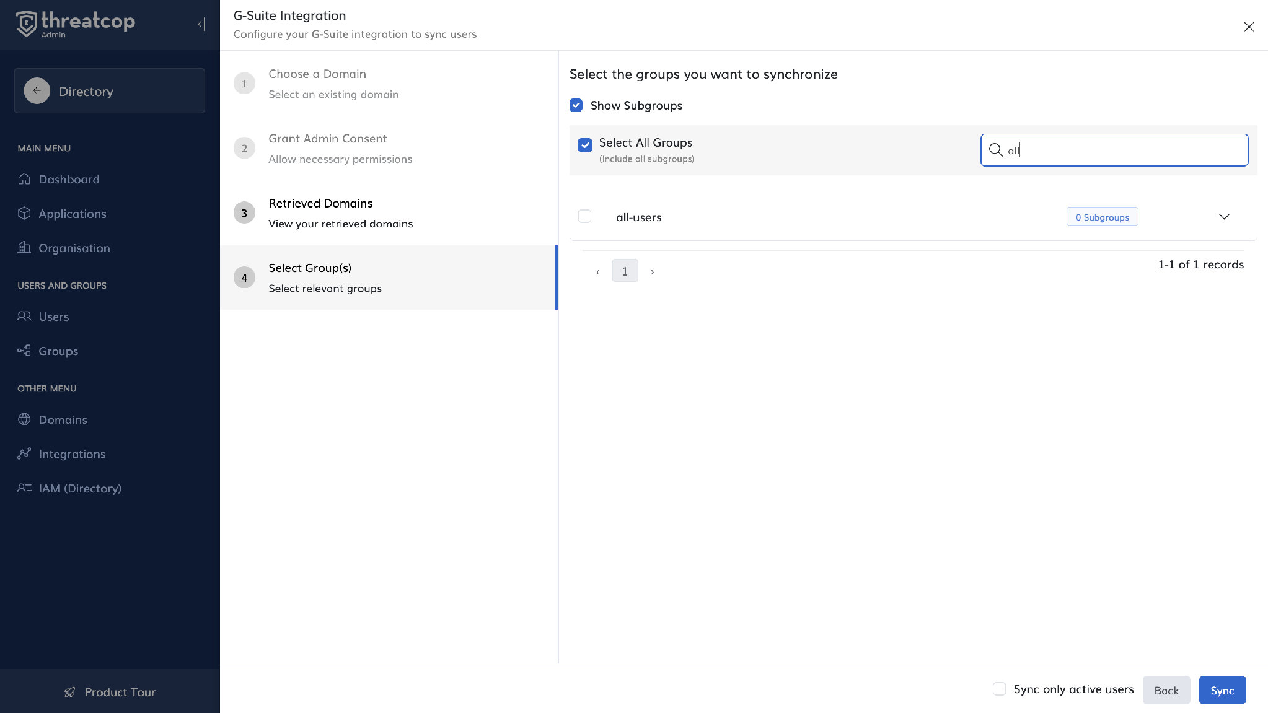The image size is (1268, 713).
Task: Click the 0 Subgroups badge
Action: point(1102,217)
